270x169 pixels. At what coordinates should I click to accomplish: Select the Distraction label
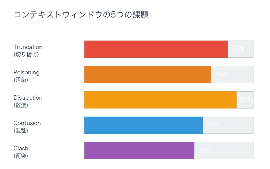pos(28,98)
